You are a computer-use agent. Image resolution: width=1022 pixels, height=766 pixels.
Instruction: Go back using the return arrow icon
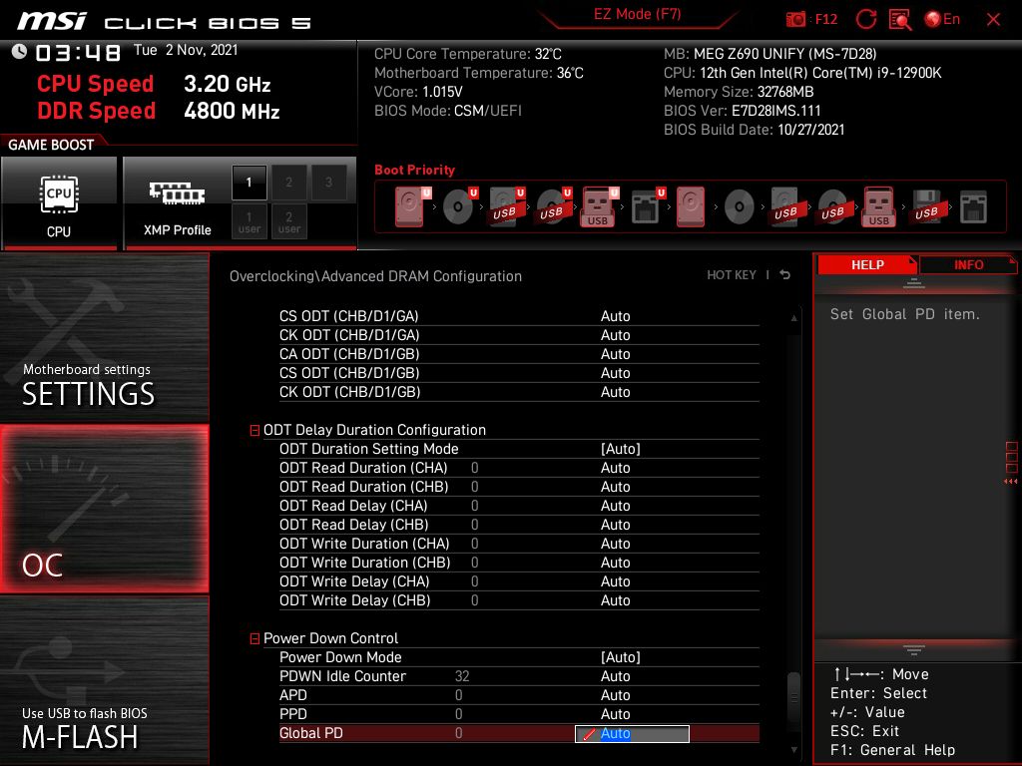pyautogui.click(x=784, y=275)
